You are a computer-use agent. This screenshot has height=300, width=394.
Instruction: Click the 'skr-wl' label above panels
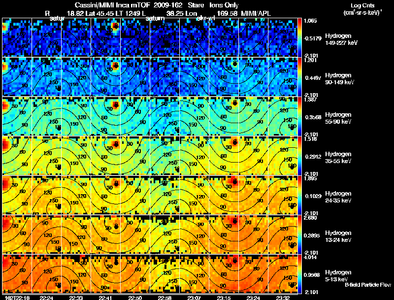205,18
